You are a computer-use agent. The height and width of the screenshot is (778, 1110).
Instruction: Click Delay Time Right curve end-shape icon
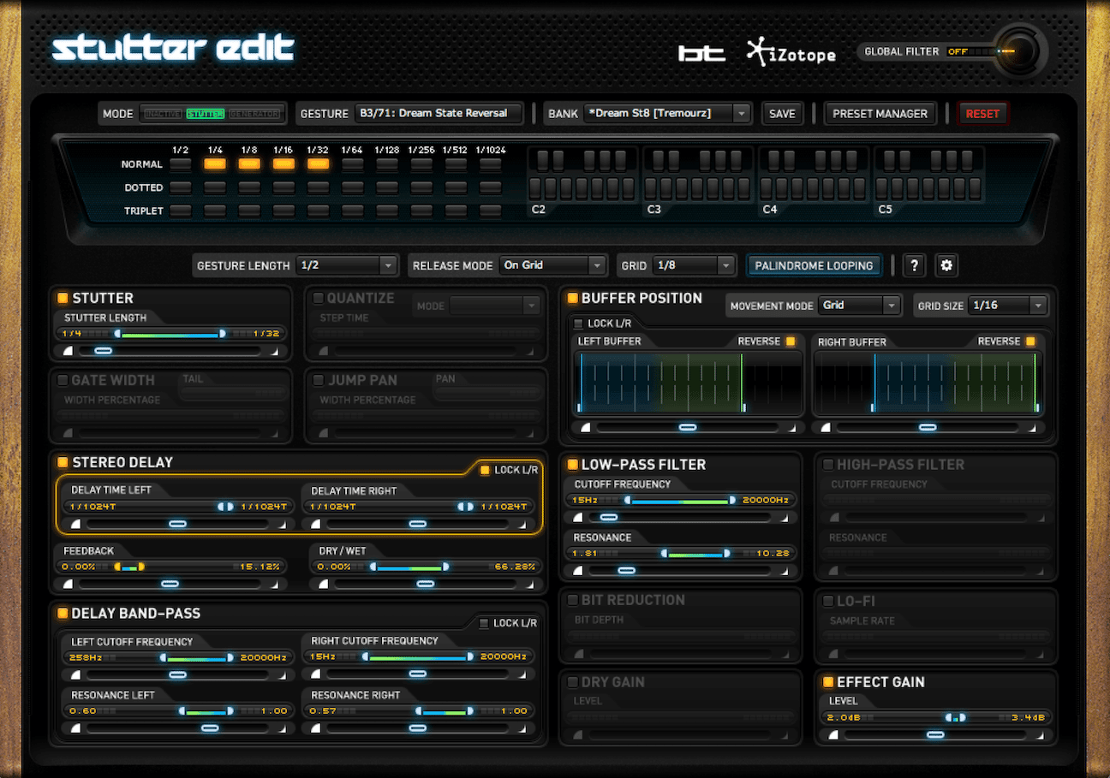coord(523,524)
